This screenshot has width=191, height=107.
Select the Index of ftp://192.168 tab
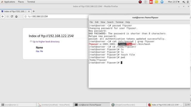[x=16, y=11]
